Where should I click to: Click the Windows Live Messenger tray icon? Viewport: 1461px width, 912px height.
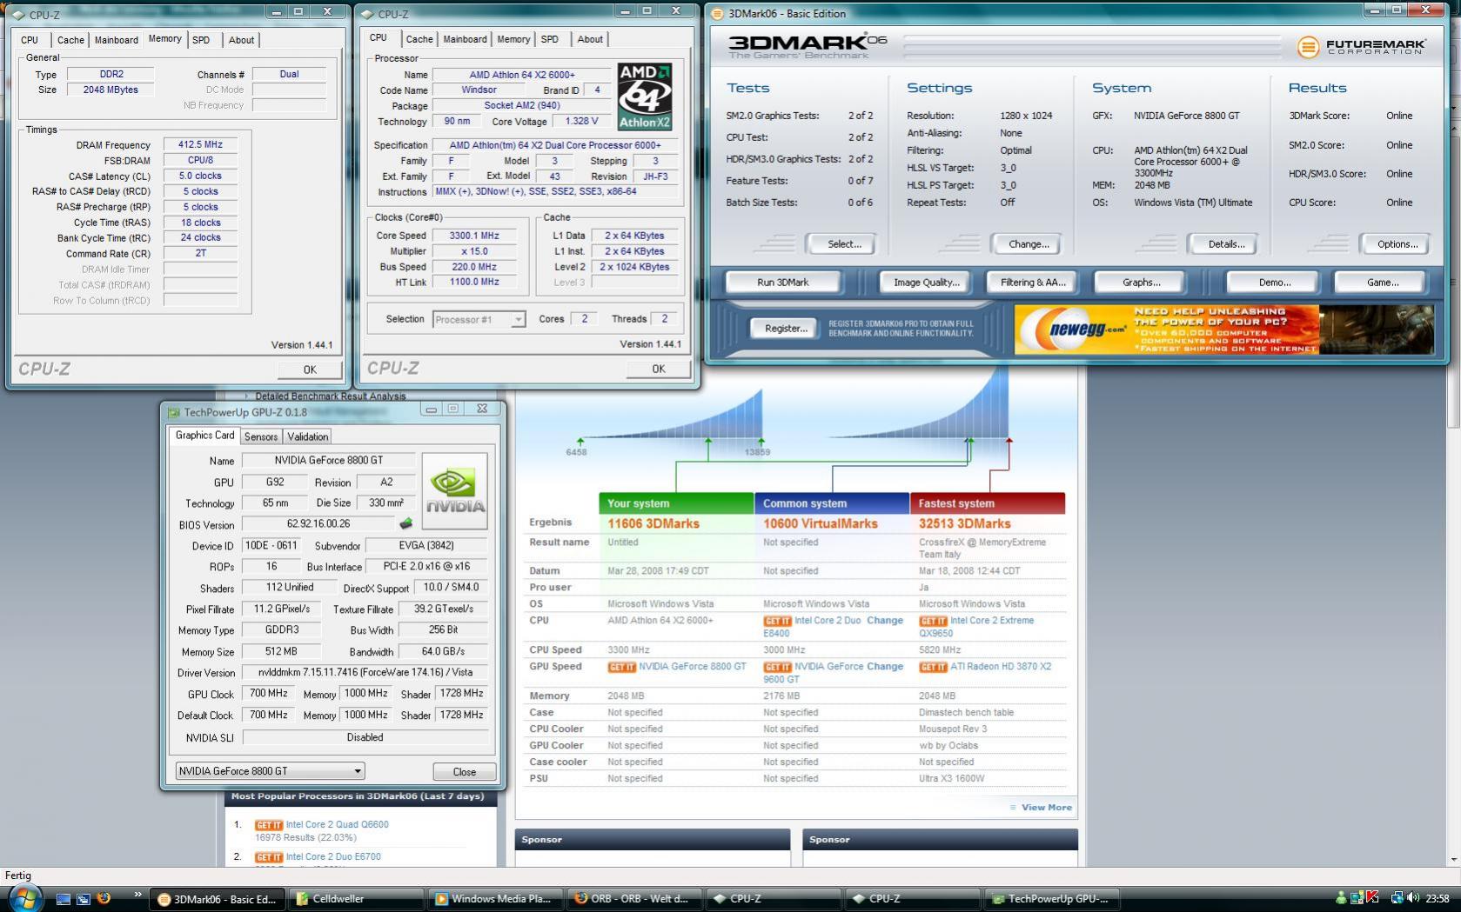[1342, 898]
